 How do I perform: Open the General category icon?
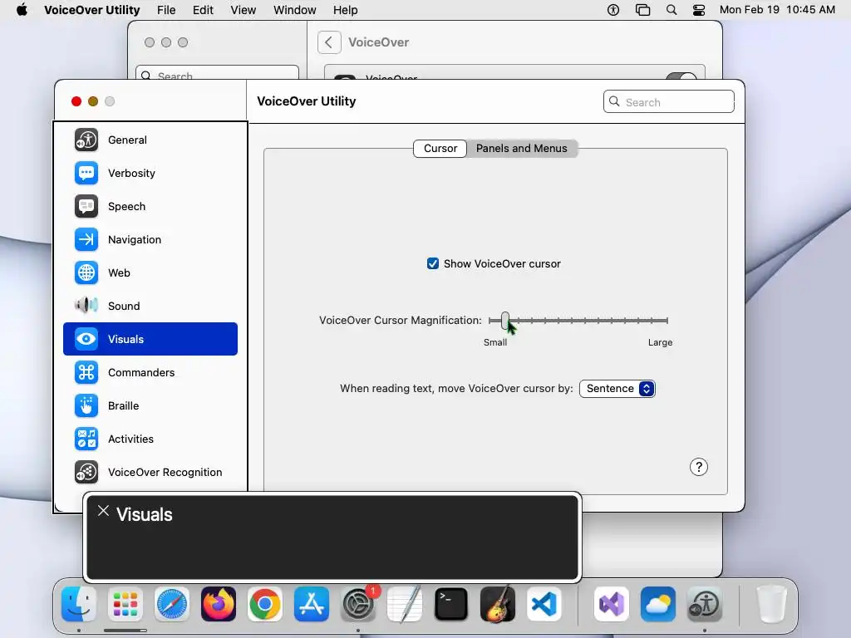86,140
